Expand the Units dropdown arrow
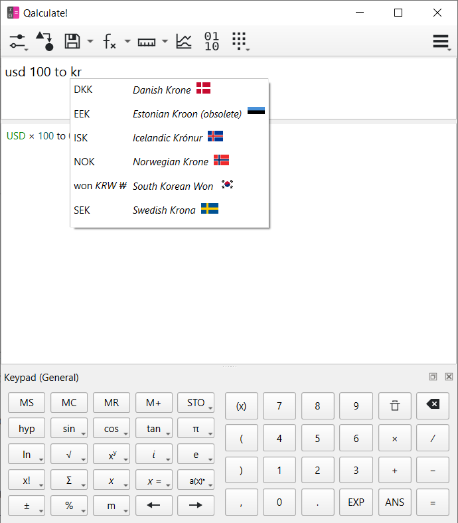Screen dimensions: 458x523 pos(165,41)
